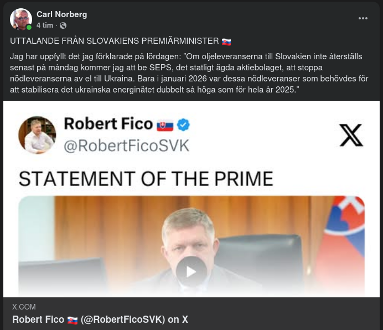Click Robert Fico's round avatar photo
This screenshot has height=330, width=383.
point(37,135)
